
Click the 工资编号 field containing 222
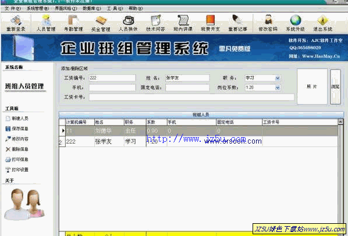[112, 78]
